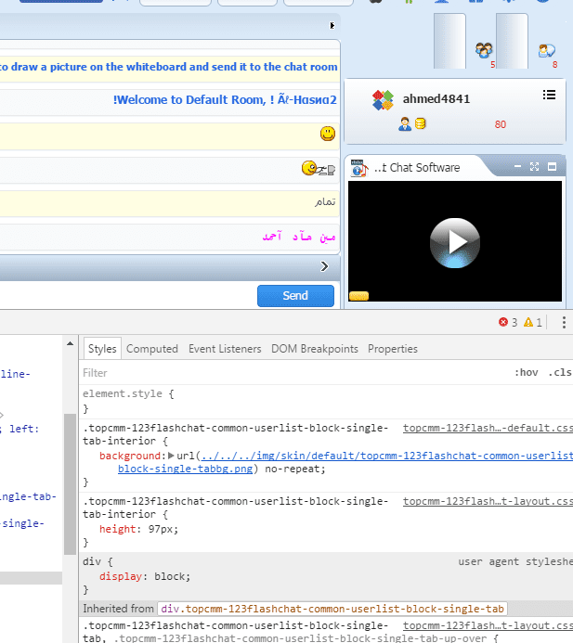
Task: Play the video in Chat Software panel
Action: (x=454, y=243)
